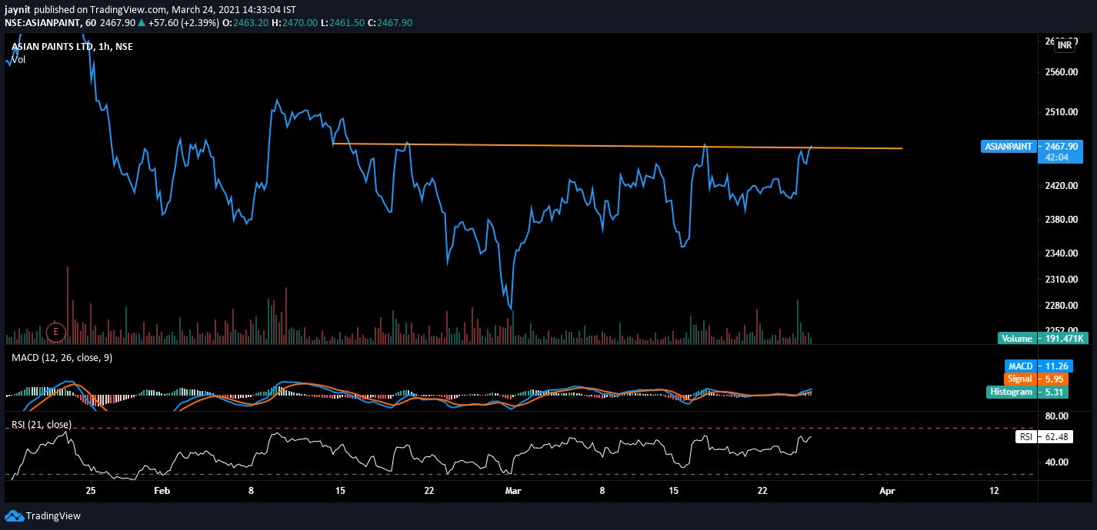Screen dimensions: 1097x530
Task: Click the 'MACD (12, 26, close, 9)' legend
Action: 62,357
